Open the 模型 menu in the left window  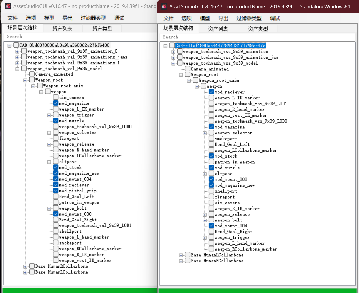point(49,18)
